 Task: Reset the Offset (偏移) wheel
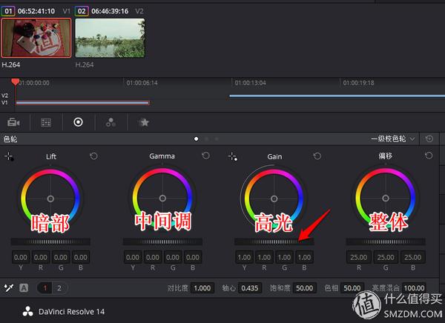point(429,156)
